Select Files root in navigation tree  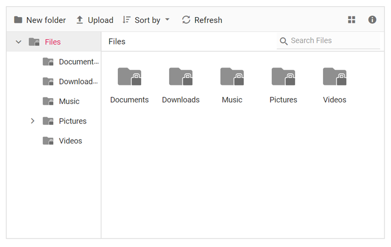(x=53, y=42)
